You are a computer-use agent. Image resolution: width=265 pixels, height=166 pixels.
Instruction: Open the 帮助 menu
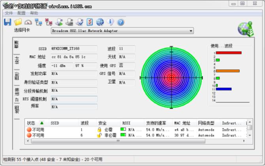point(34,13)
